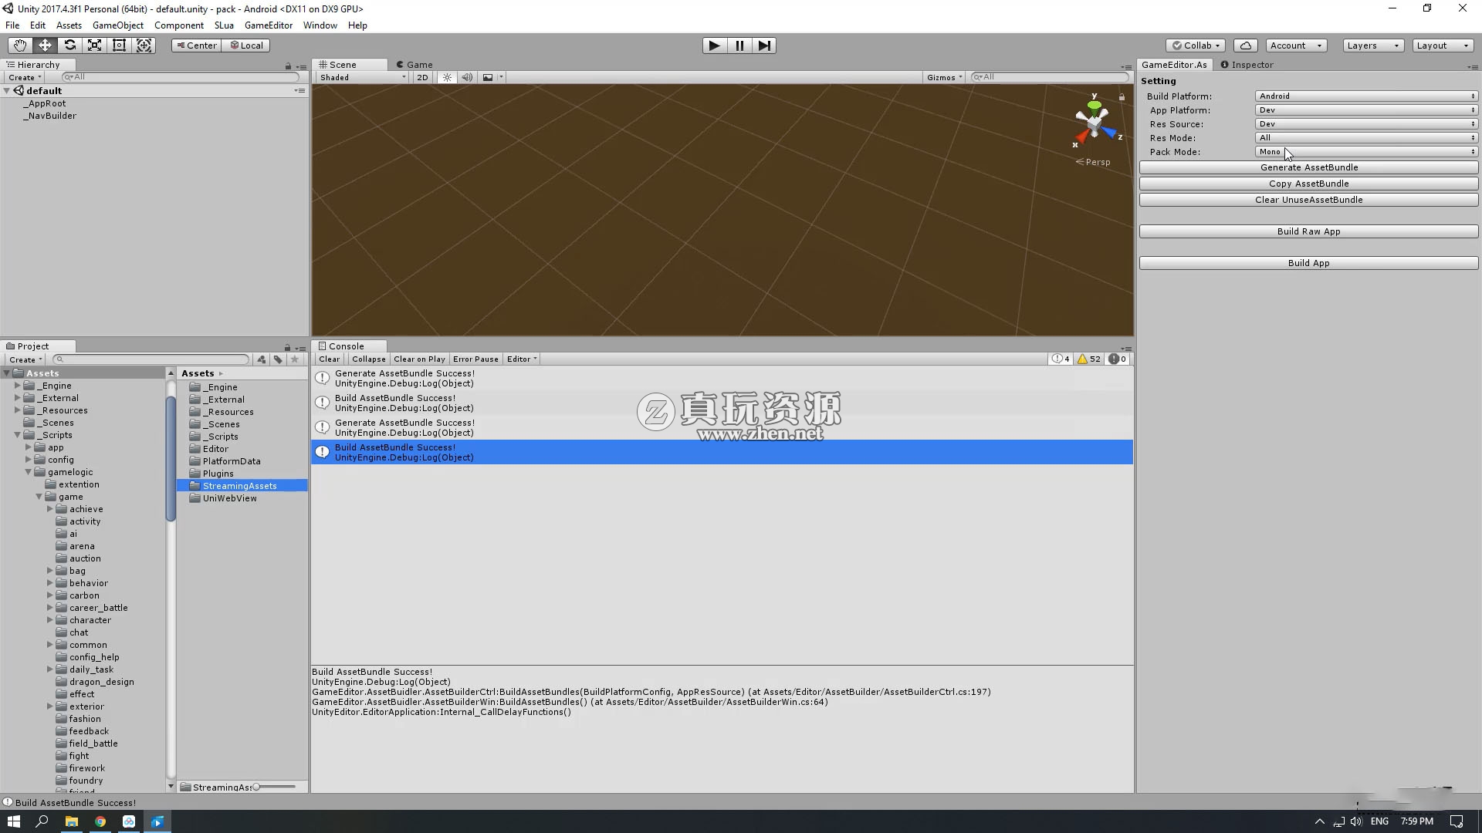Select the StreamingAssets folder
1482x833 pixels.
click(x=242, y=486)
